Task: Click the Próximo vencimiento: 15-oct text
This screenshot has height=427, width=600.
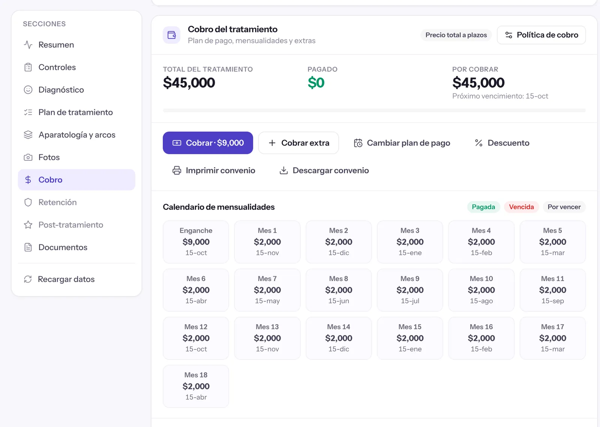Action: pos(500,96)
